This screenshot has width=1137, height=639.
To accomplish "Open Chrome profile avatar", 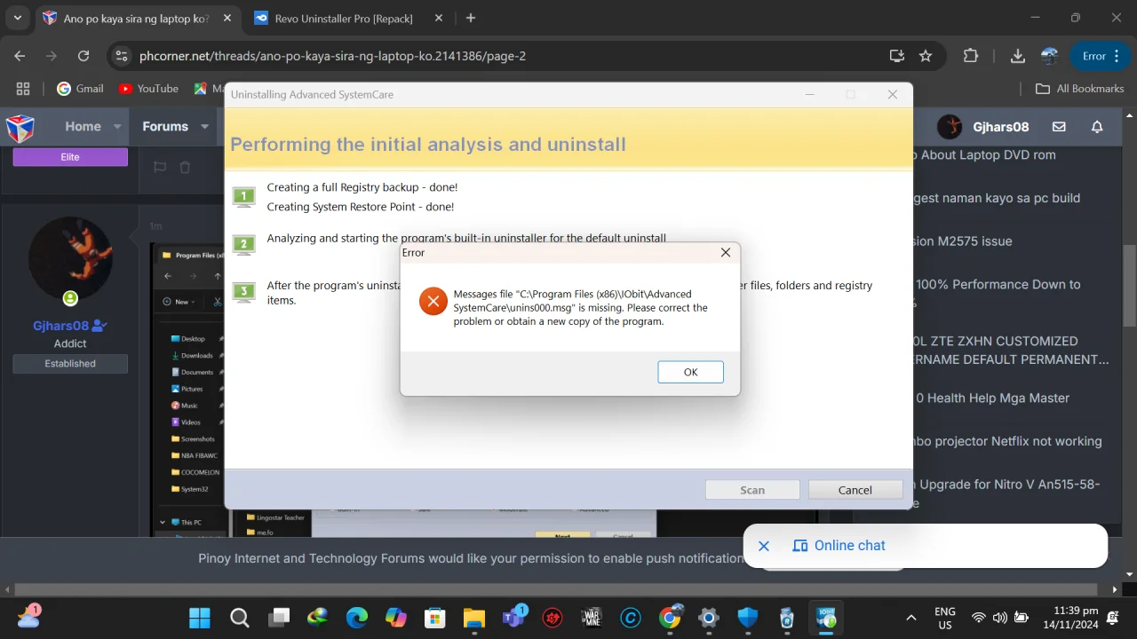I will [1050, 56].
